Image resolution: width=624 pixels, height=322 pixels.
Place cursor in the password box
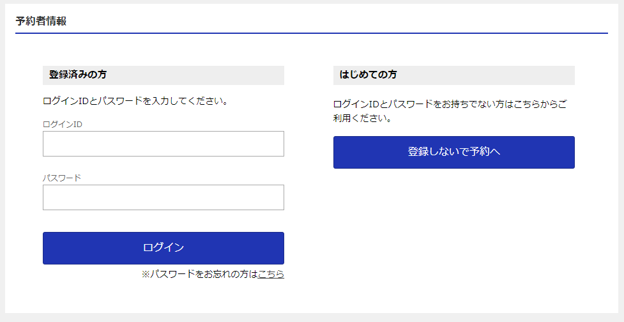click(163, 197)
